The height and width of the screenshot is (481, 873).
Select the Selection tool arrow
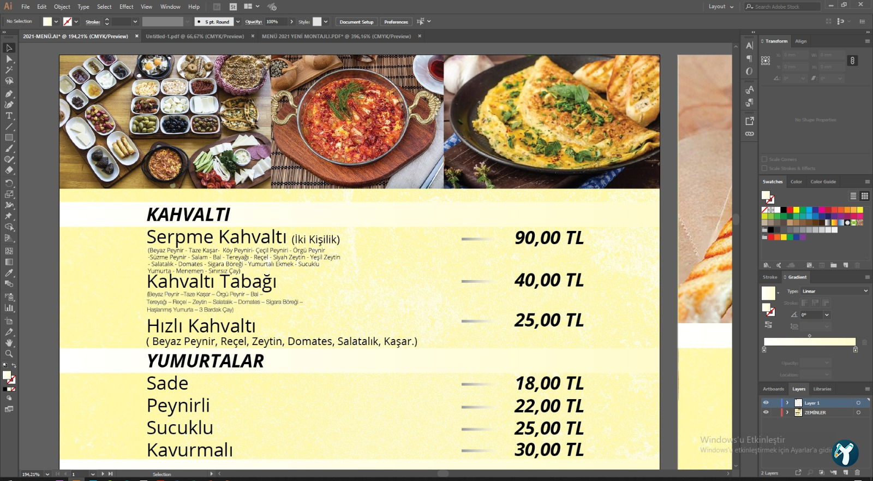pyautogui.click(x=9, y=48)
